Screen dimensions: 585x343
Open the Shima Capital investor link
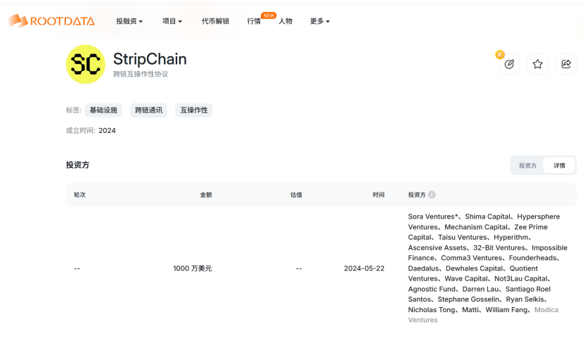487,216
